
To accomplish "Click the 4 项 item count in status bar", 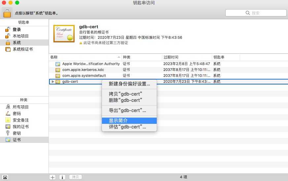I will (x=183, y=177).
